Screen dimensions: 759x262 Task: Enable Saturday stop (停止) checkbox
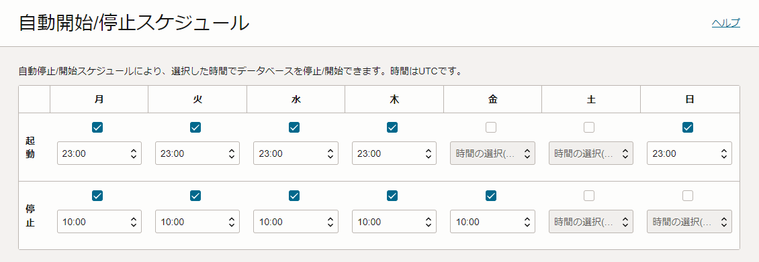pos(589,196)
